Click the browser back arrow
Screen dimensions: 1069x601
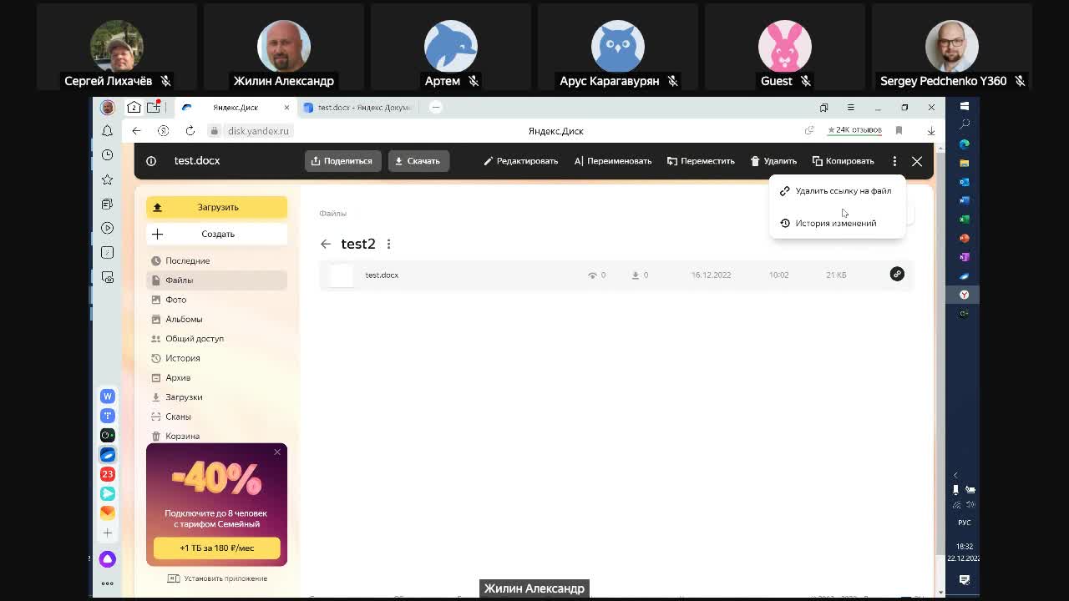point(136,131)
